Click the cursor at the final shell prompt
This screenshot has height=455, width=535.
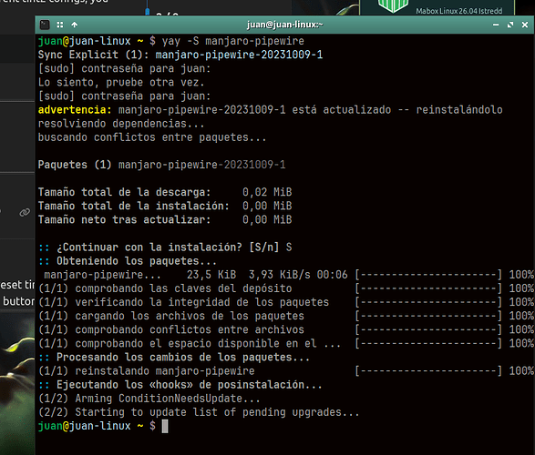coord(165,426)
